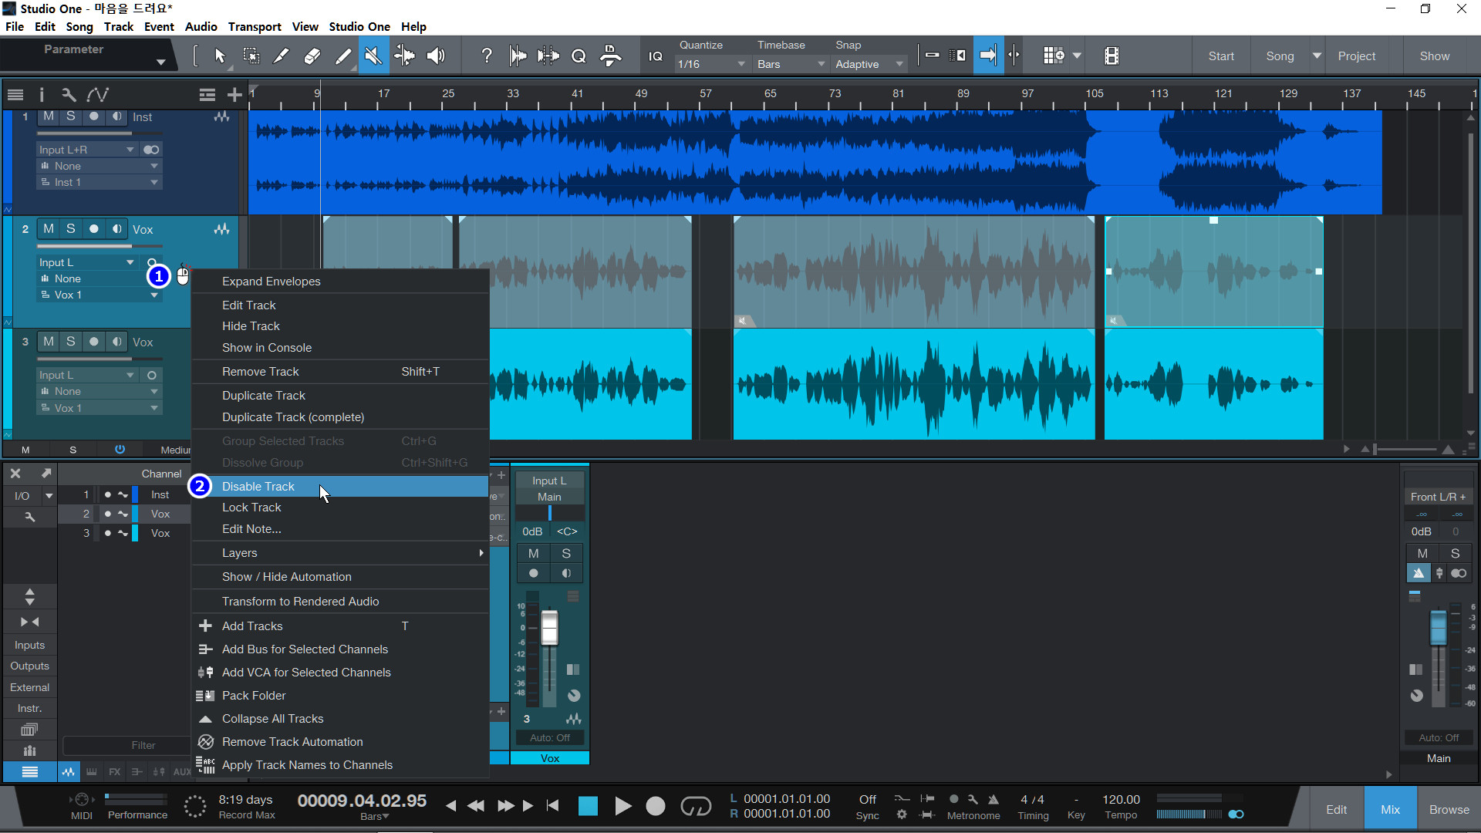Select the Eraser tool
The image size is (1481, 833).
(312, 56)
